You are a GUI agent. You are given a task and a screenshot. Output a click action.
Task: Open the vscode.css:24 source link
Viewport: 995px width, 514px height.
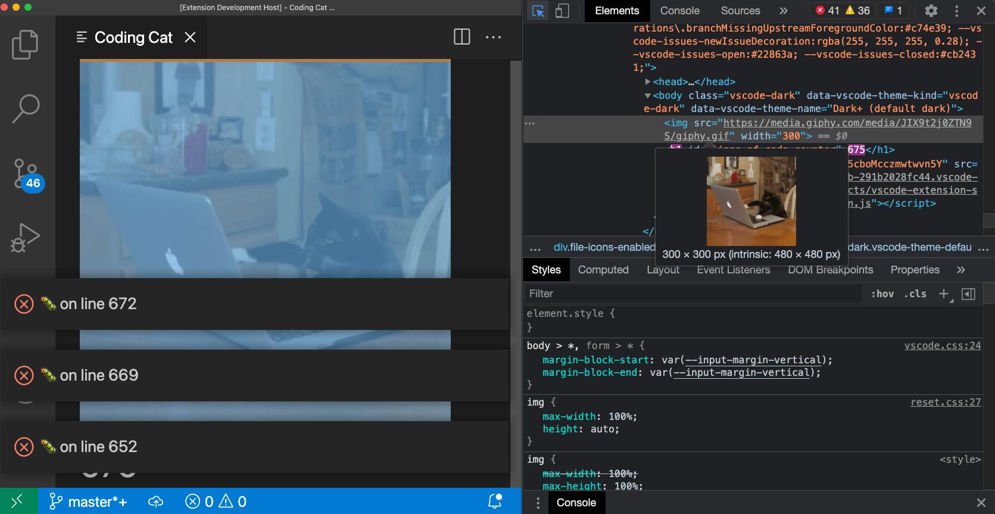943,345
